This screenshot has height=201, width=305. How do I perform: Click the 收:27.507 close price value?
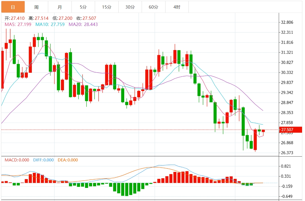click(86, 18)
